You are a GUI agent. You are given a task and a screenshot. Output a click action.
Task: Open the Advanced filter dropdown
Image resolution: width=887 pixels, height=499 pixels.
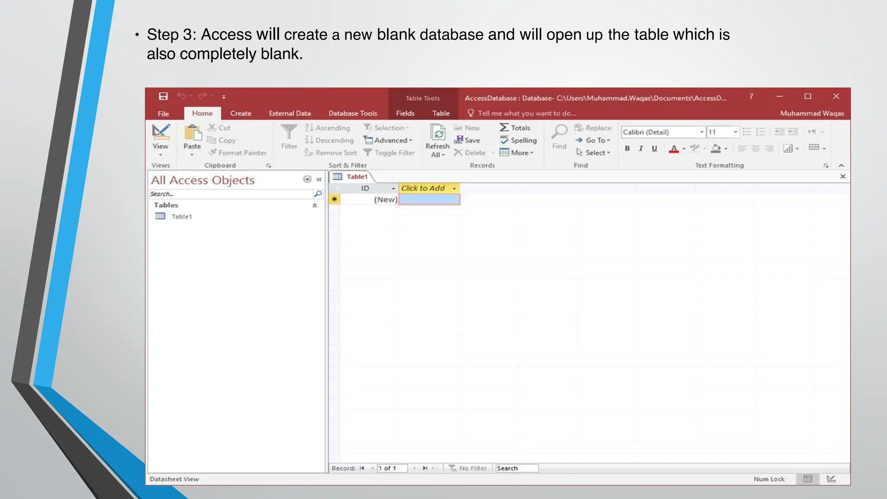[388, 140]
